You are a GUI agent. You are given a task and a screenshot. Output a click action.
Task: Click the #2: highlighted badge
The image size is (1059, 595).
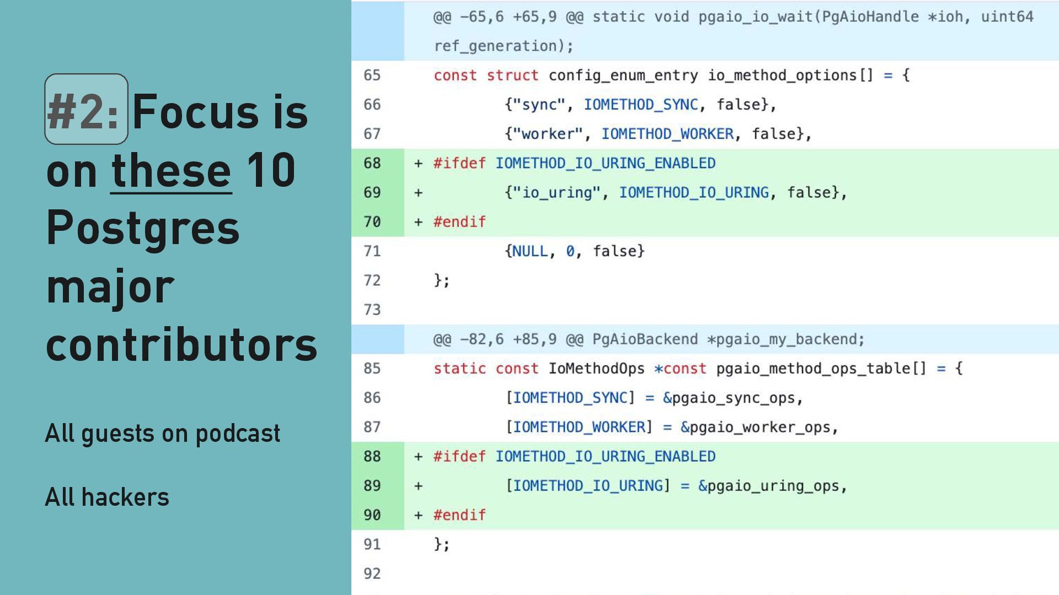coord(86,110)
